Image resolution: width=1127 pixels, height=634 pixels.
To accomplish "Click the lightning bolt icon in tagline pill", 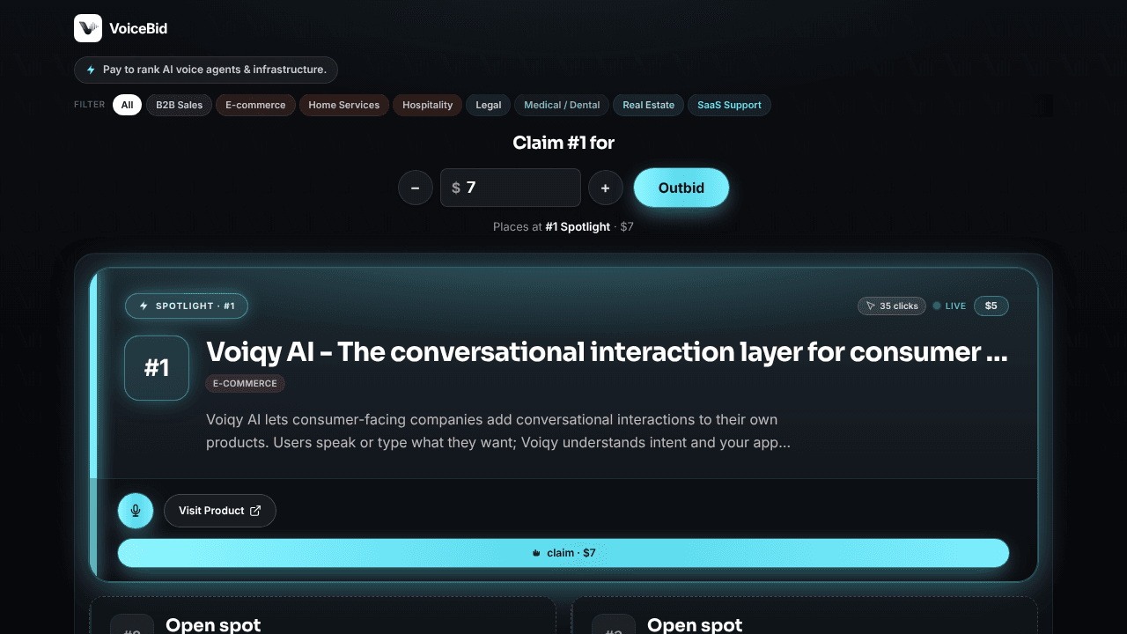I will pos(91,70).
